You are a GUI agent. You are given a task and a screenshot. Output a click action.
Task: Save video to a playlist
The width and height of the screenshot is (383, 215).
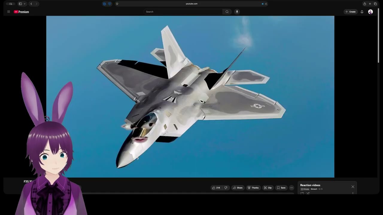click(281, 188)
